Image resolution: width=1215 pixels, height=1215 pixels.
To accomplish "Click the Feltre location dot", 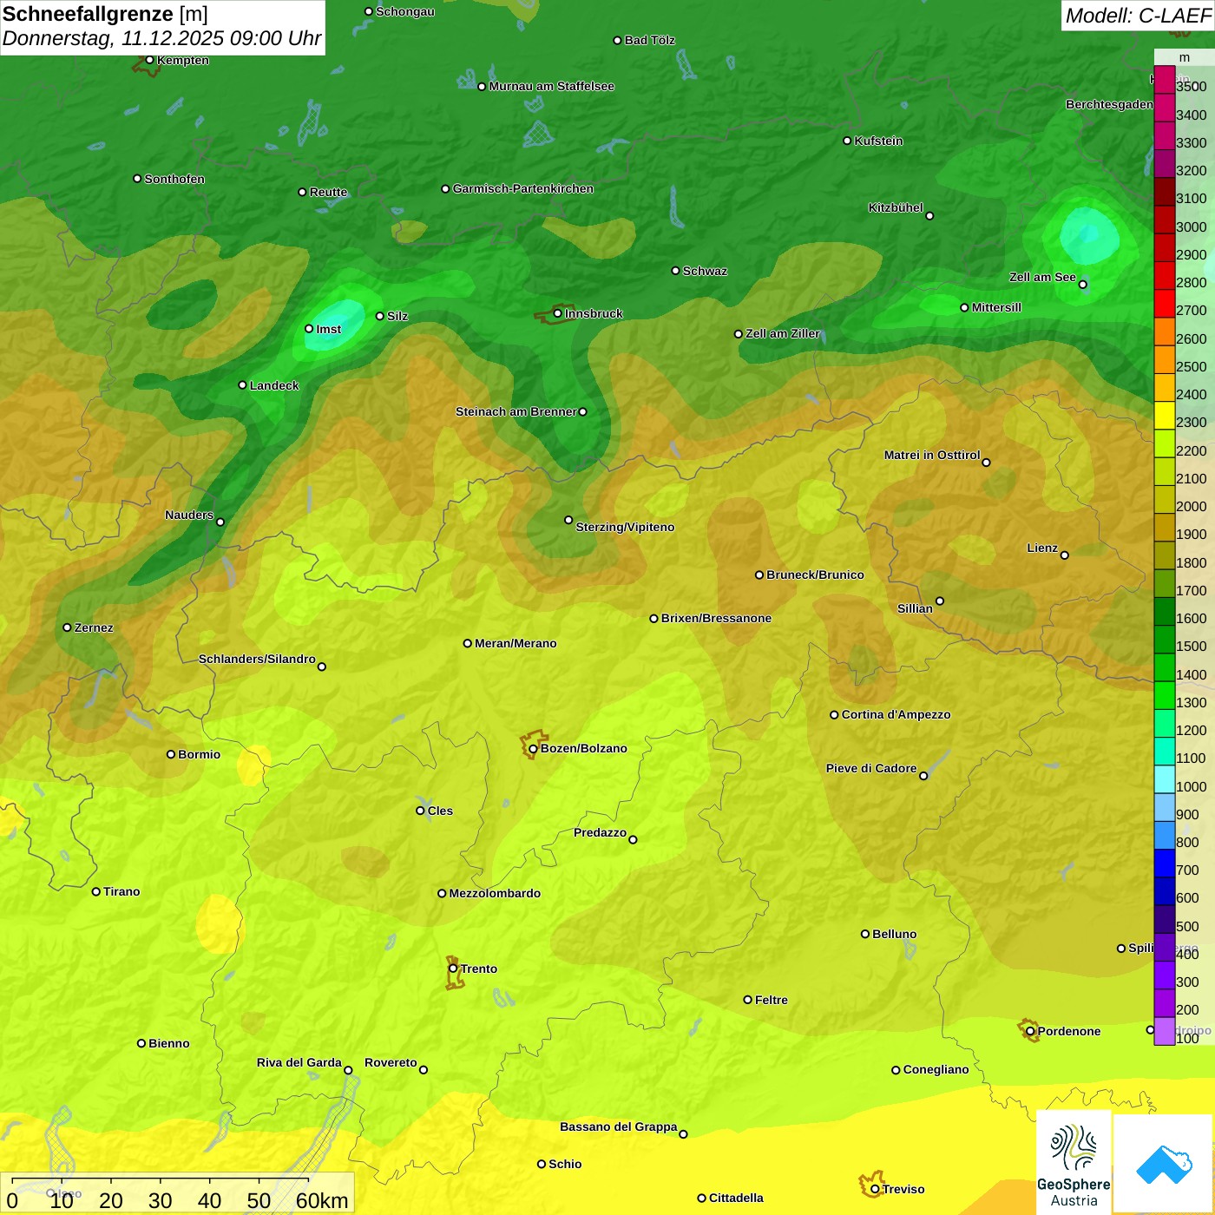I will pos(747,1000).
